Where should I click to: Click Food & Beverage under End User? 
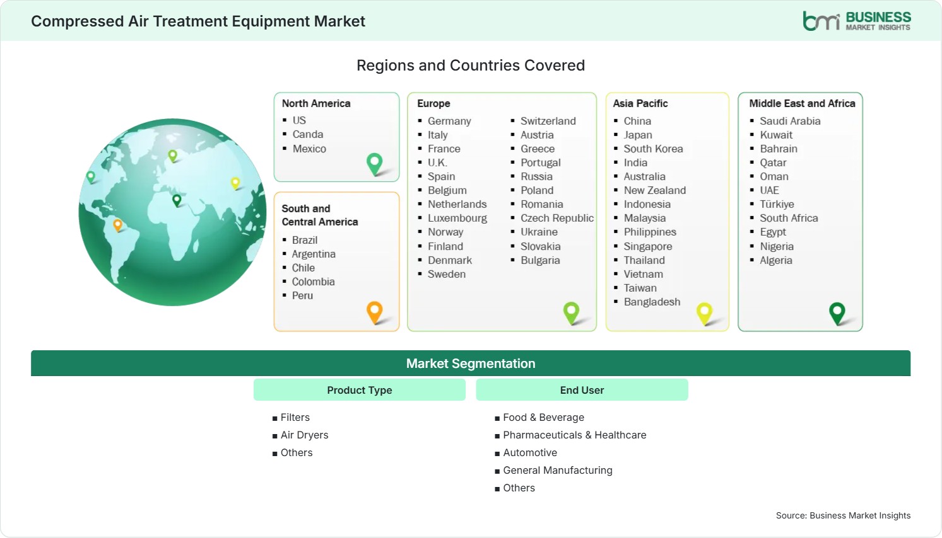click(x=543, y=417)
